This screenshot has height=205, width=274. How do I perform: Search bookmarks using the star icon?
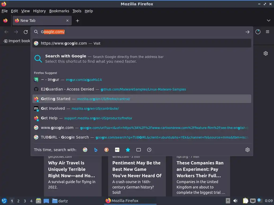(x=128, y=150)
